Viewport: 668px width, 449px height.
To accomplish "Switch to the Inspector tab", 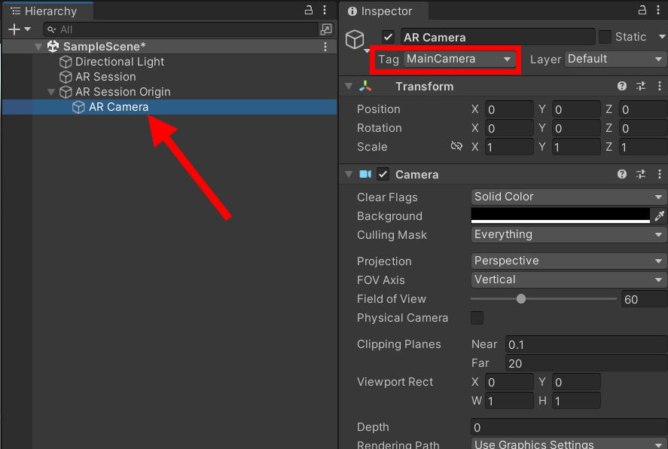I will pos(384,11).
